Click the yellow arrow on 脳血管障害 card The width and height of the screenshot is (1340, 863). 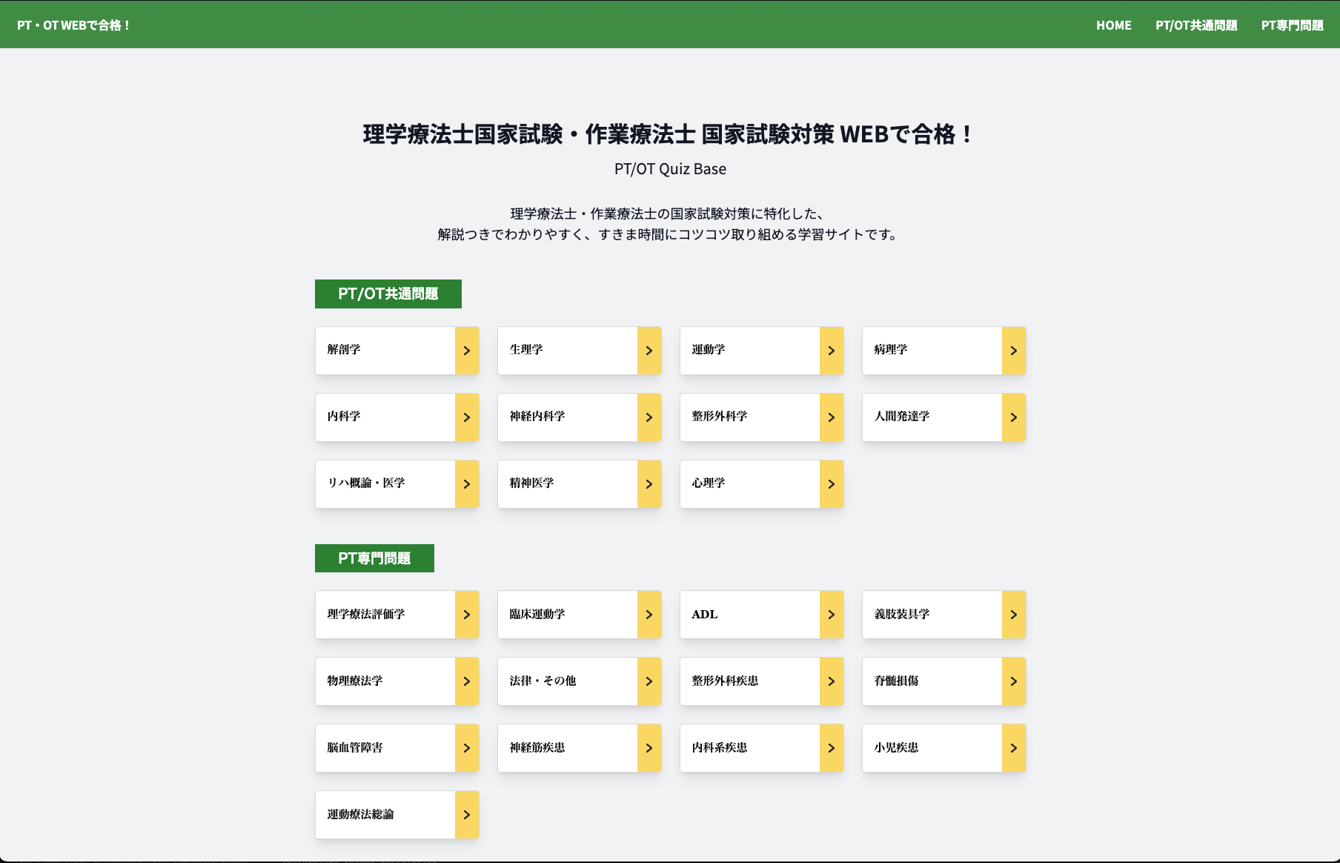[467, 748]
